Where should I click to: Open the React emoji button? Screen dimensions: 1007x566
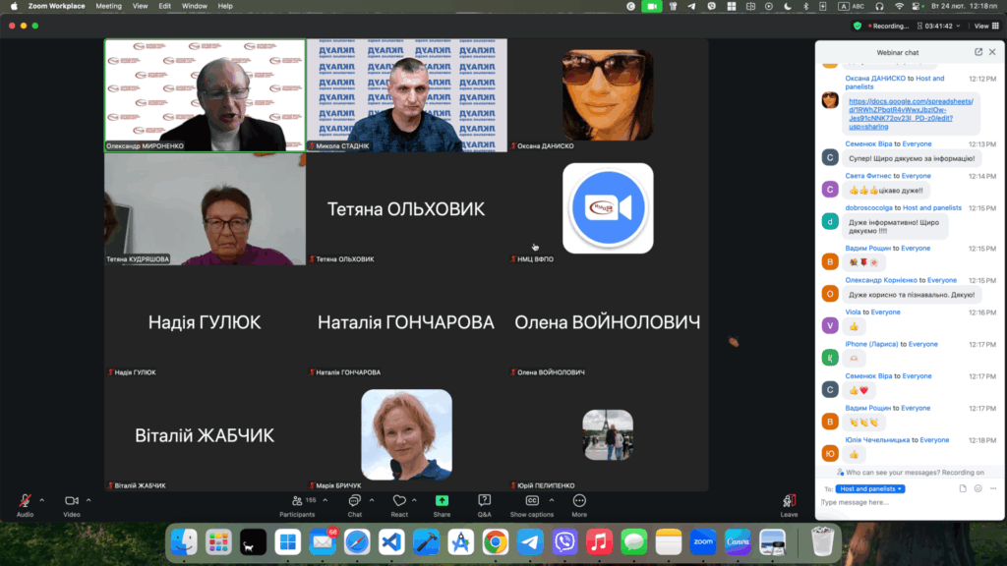(398, 502)
